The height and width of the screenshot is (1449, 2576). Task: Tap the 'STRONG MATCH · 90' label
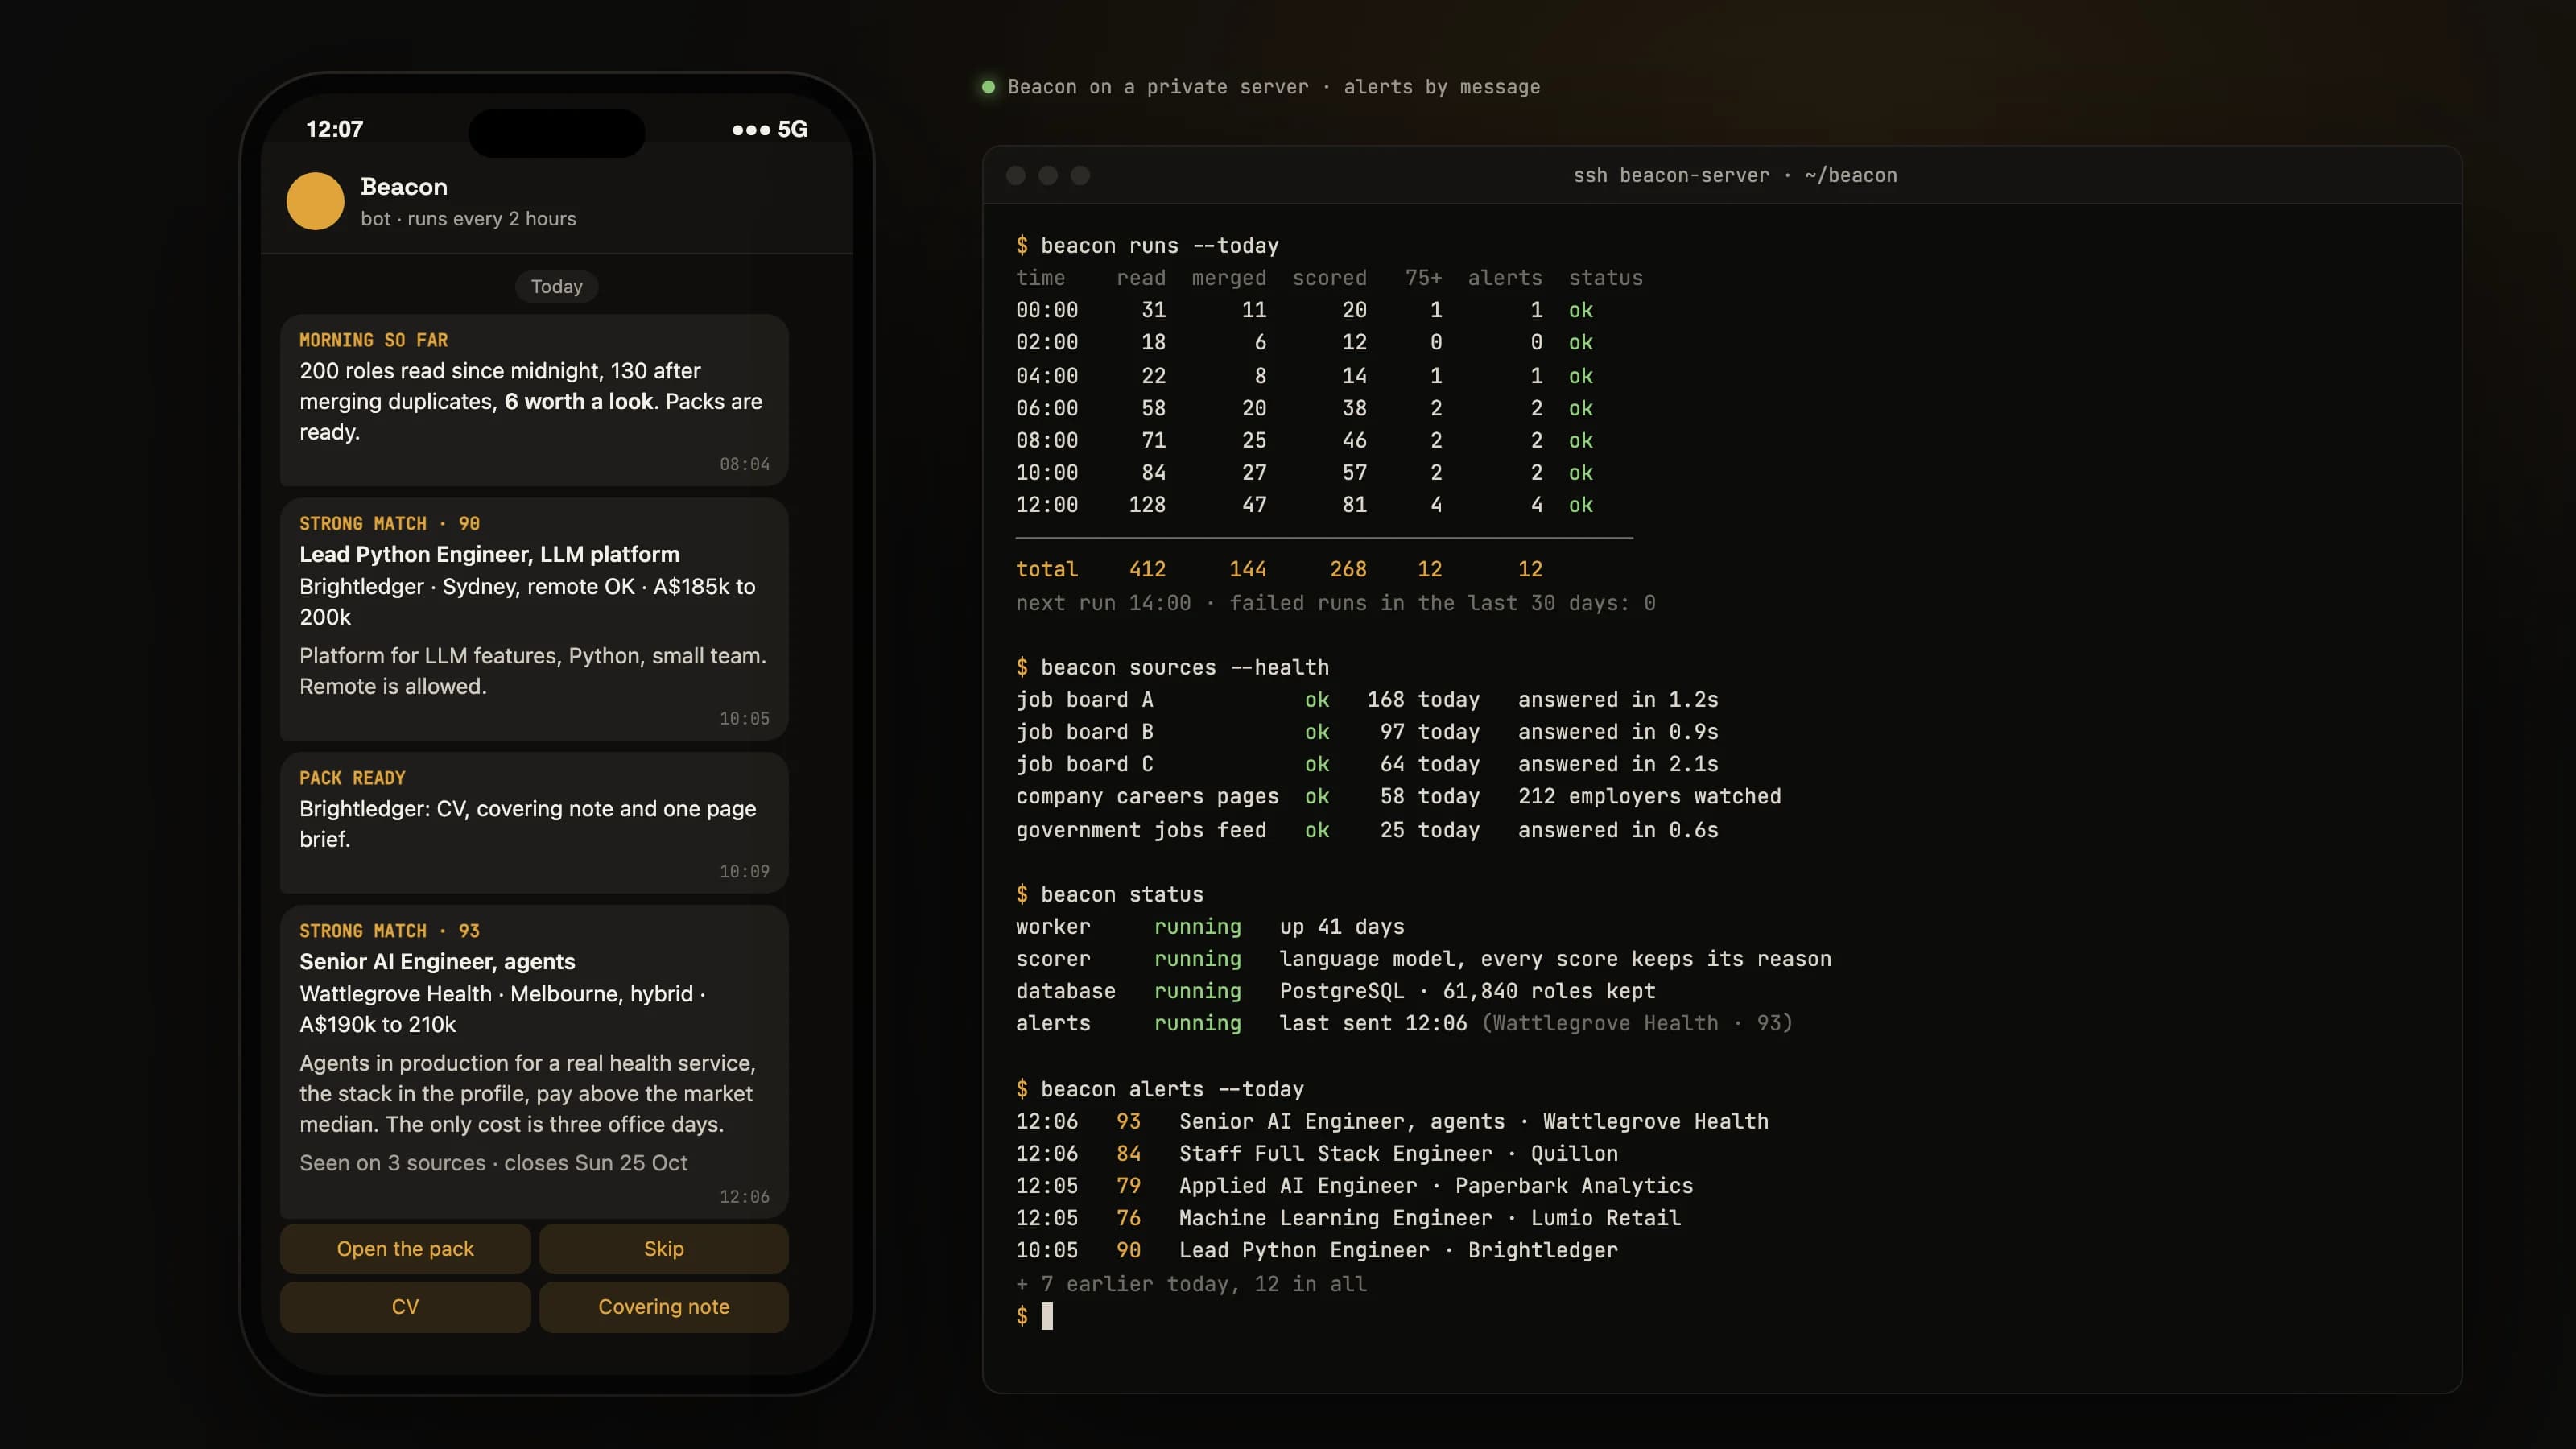coord(389,524)
